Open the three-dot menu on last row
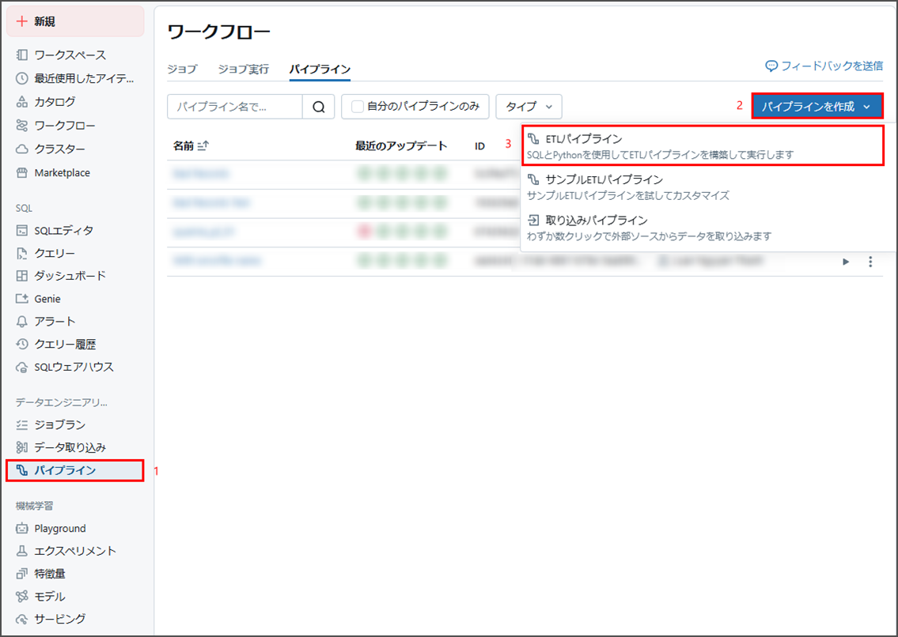This screenshot has width=898, height=637. [x=870, y=262]
